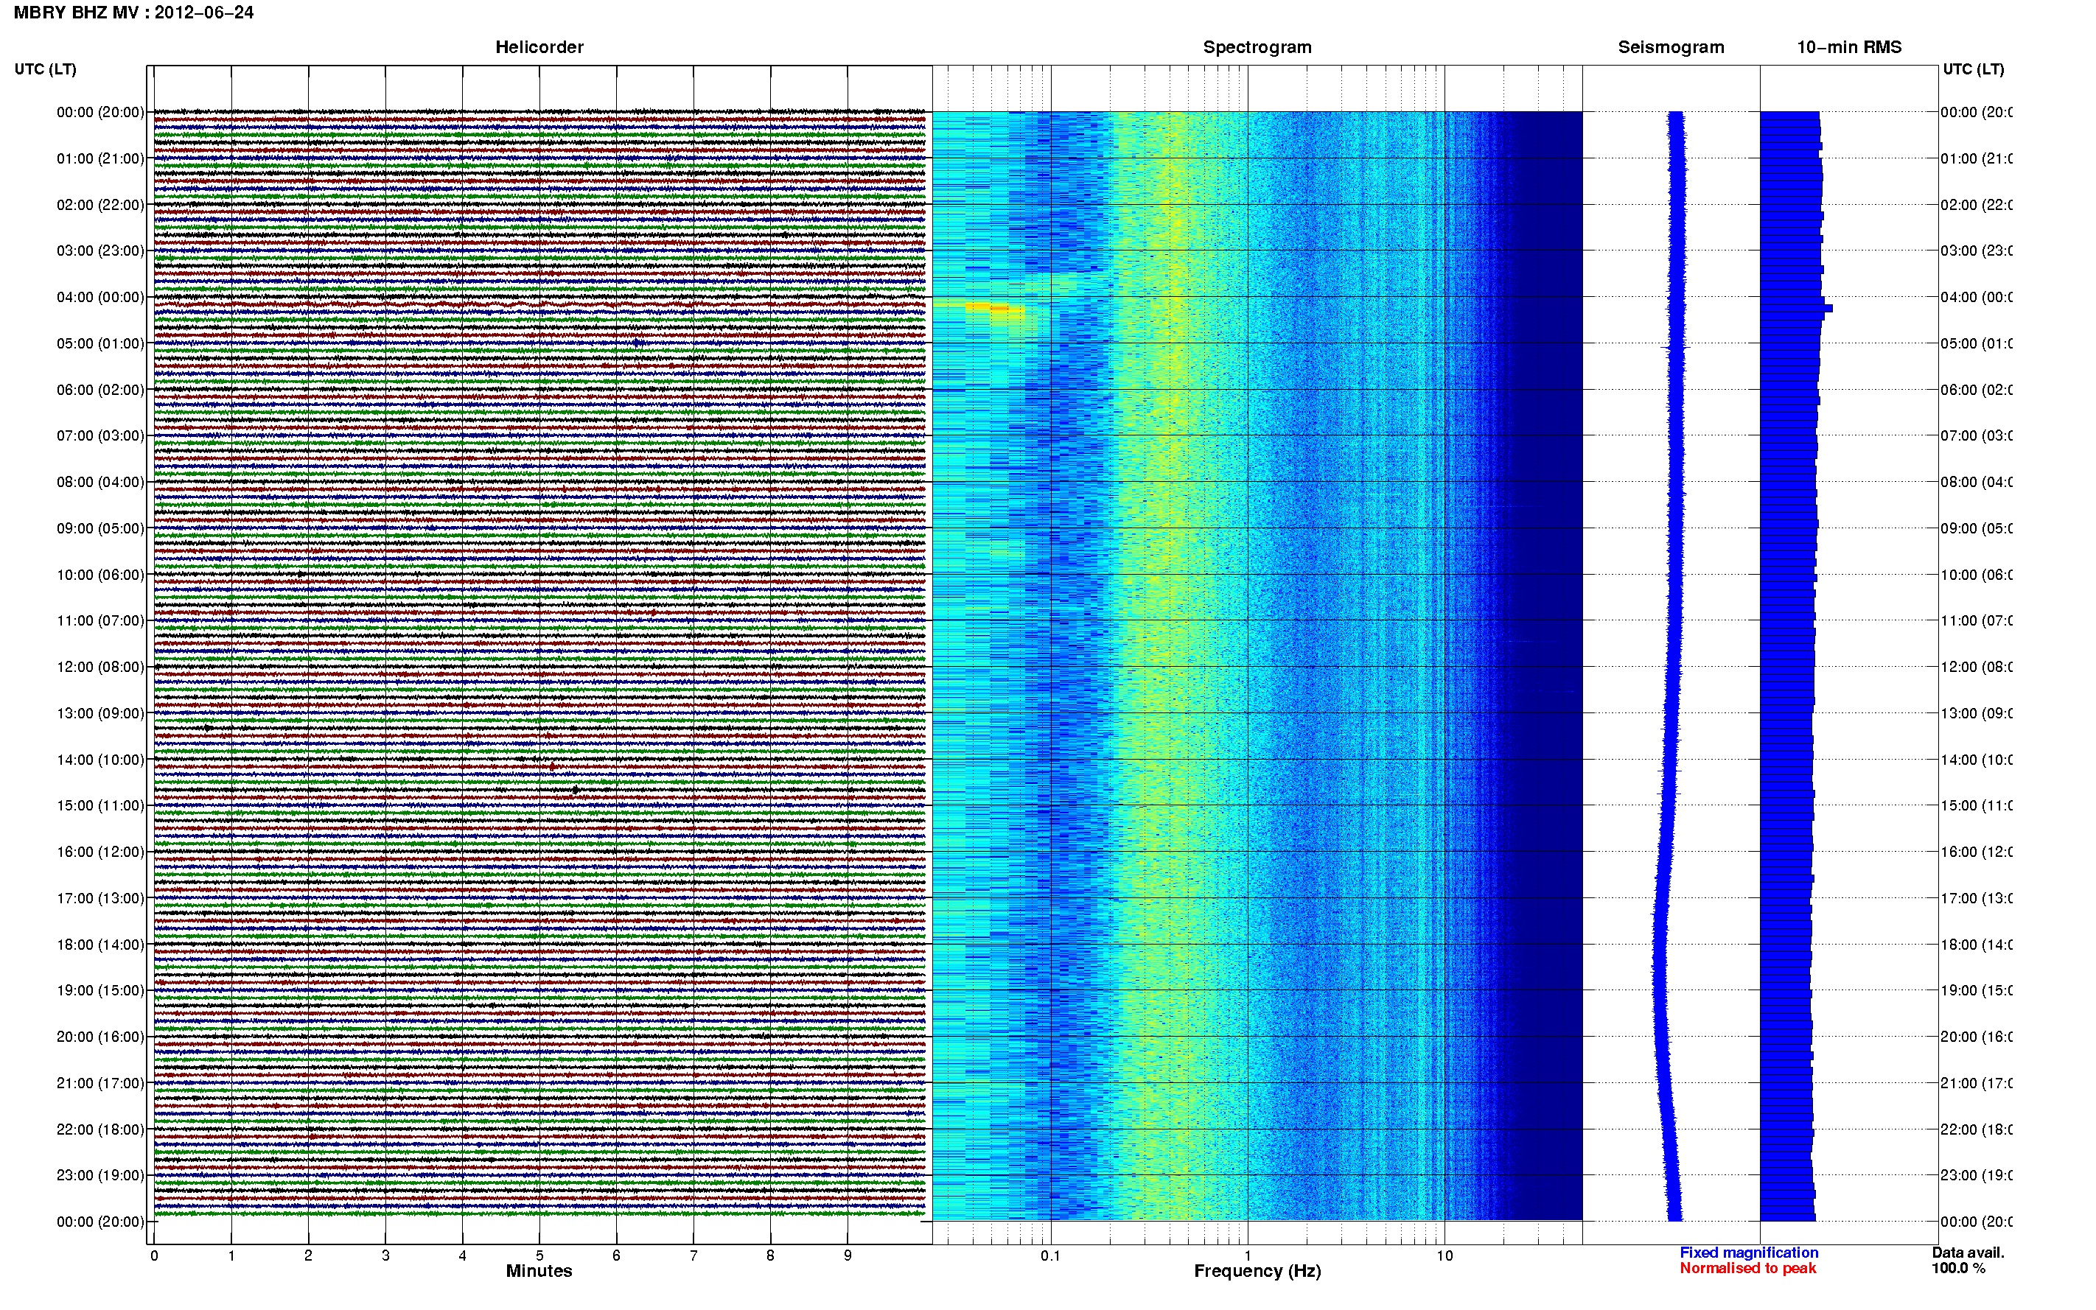Click the left '03:00 (23:00)' time label
Viewport: 2096px width, 1310px height.
click(x=100, y=251)
